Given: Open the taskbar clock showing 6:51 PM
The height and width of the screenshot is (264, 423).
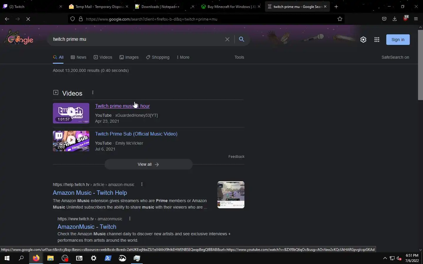Looking at the screenshot, I should point(412,258).
